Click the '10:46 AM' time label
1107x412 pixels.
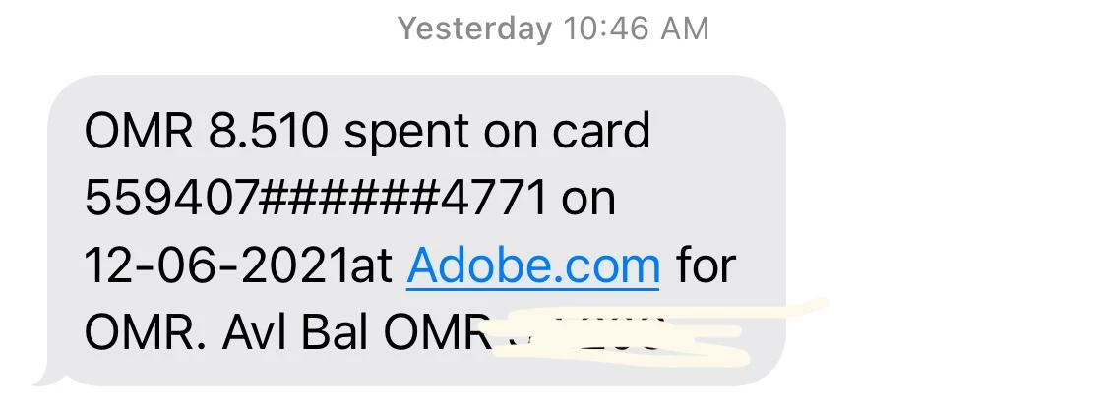point(636,29)
